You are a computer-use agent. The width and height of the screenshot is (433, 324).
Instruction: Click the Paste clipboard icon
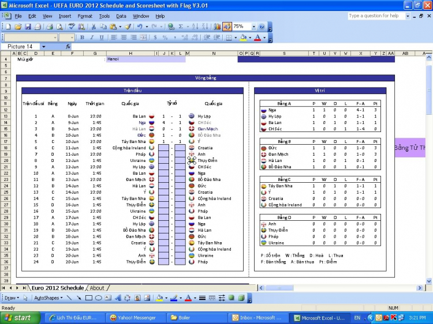[x=113, y=27]
